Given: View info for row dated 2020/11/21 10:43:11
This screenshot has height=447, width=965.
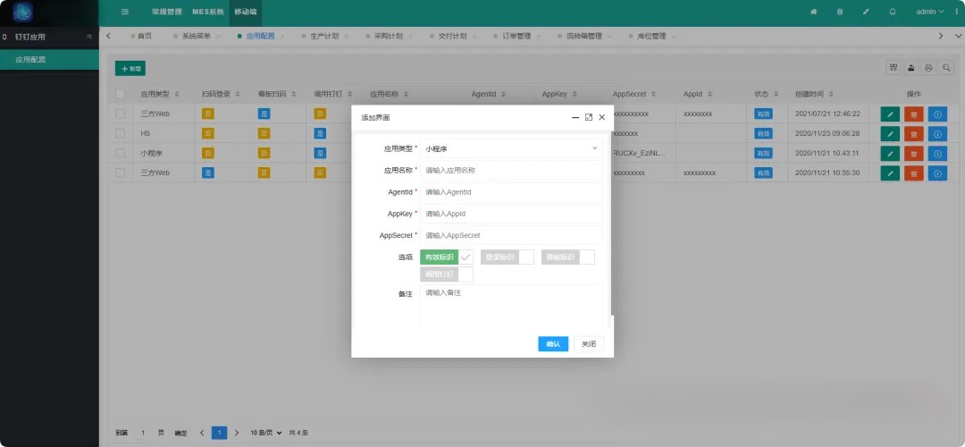Looking at the screenshot, I should pyautogui.click(x=937, y=153).
